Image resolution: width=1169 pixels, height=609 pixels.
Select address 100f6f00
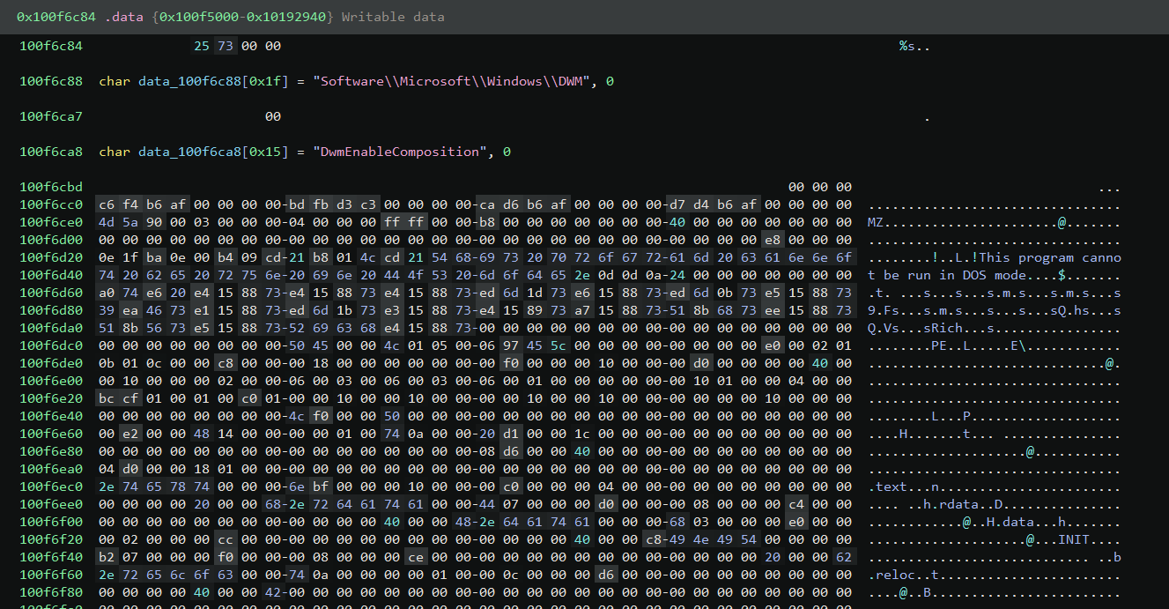(51, 522)
